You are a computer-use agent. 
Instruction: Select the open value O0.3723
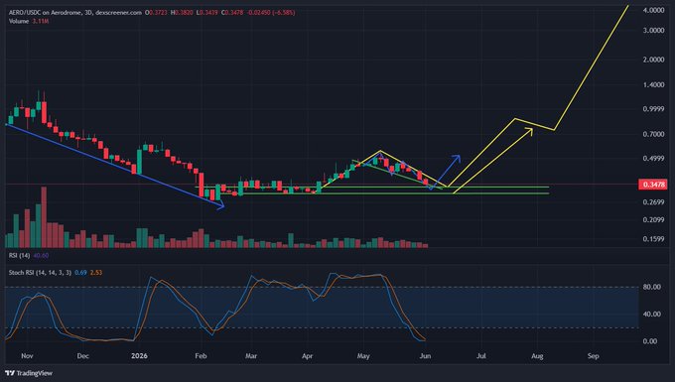coord(157,13)
